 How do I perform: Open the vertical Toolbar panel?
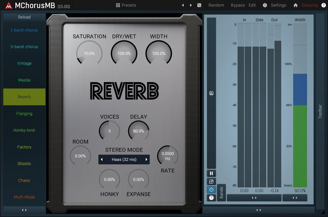(x=320, y=112)
